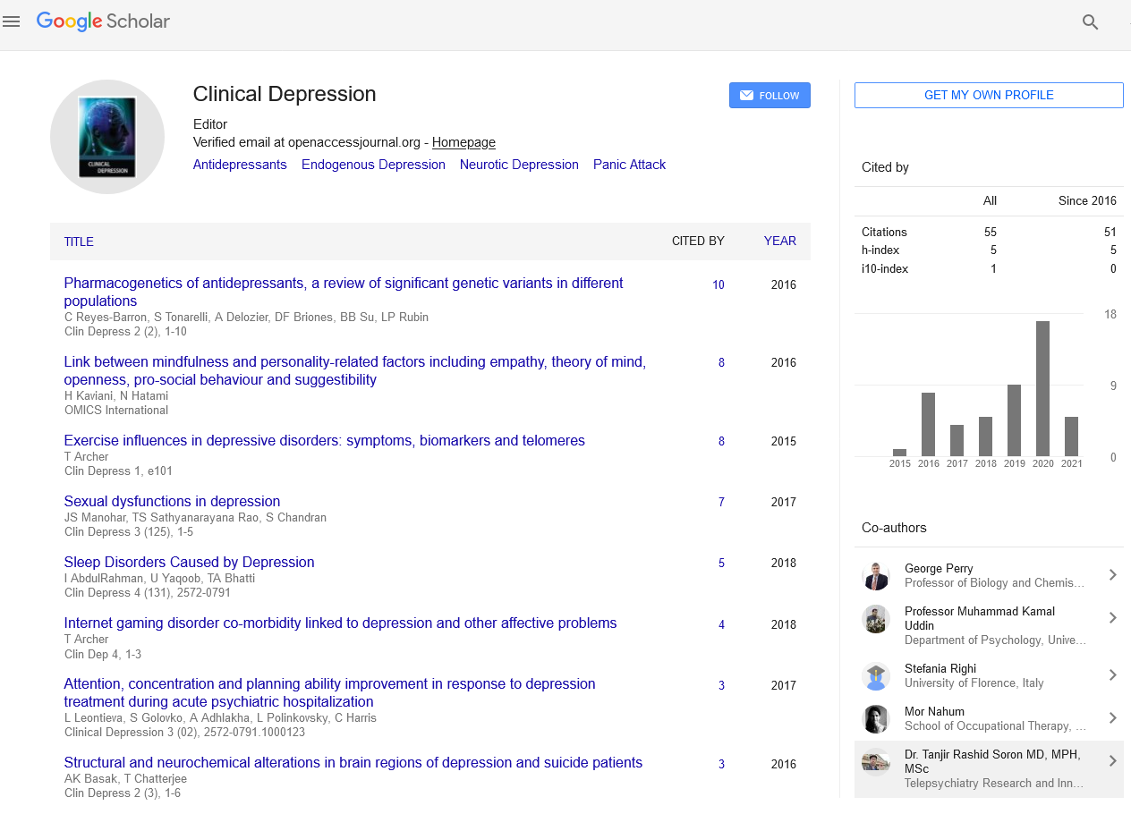Expand George Perry co-author chevron
1131x814 pixels.
click(x=1112, y=575)
